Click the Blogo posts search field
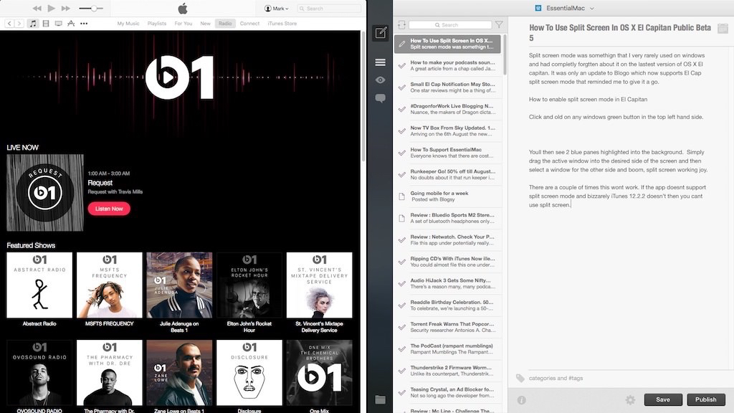 [450, 25]
